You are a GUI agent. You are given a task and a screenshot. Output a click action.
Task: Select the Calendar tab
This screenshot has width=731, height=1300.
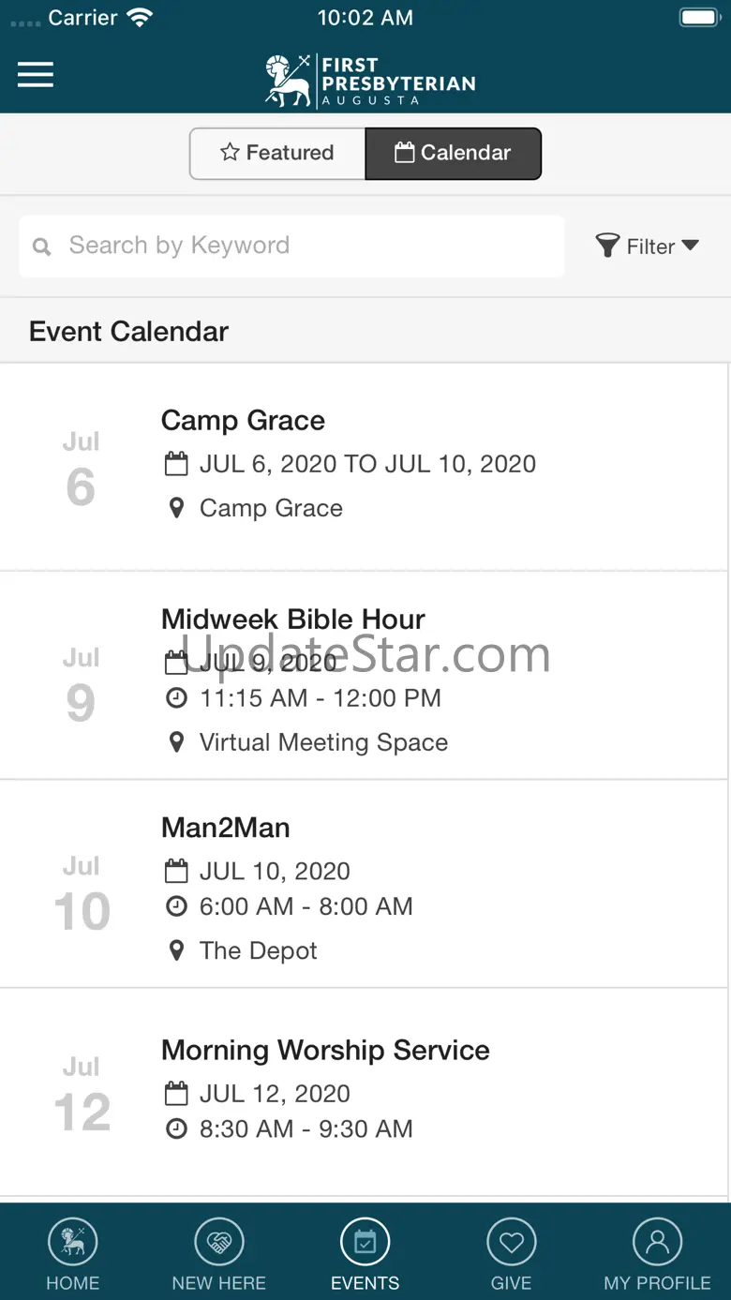(454, 153)
